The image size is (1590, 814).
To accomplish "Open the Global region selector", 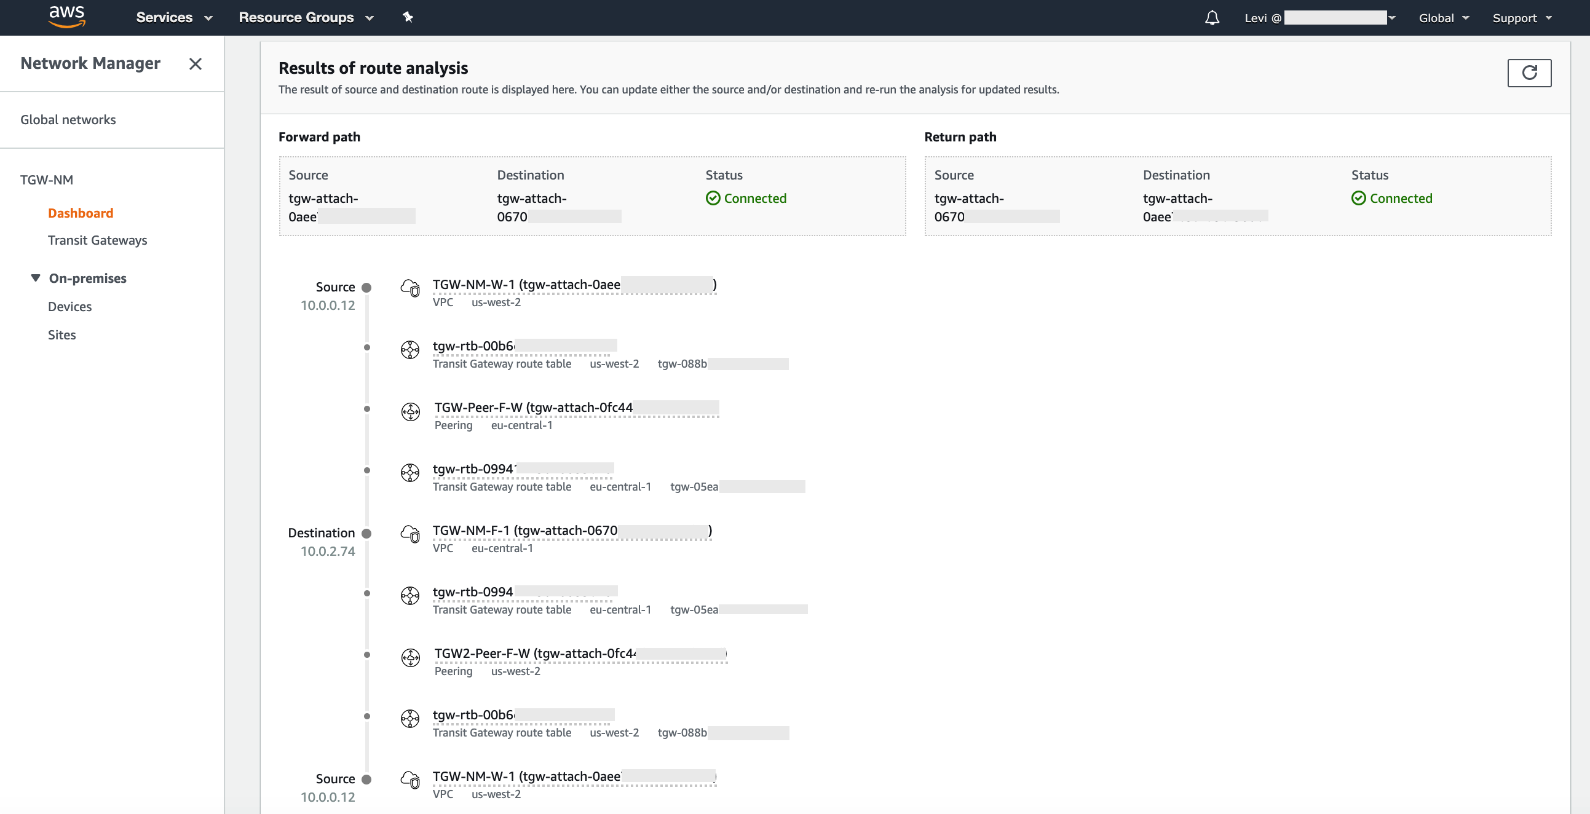I will point(1443,18).
